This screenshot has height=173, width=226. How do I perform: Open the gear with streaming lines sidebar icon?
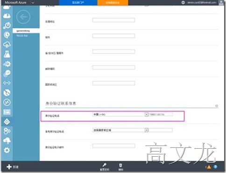pos(7,64)
